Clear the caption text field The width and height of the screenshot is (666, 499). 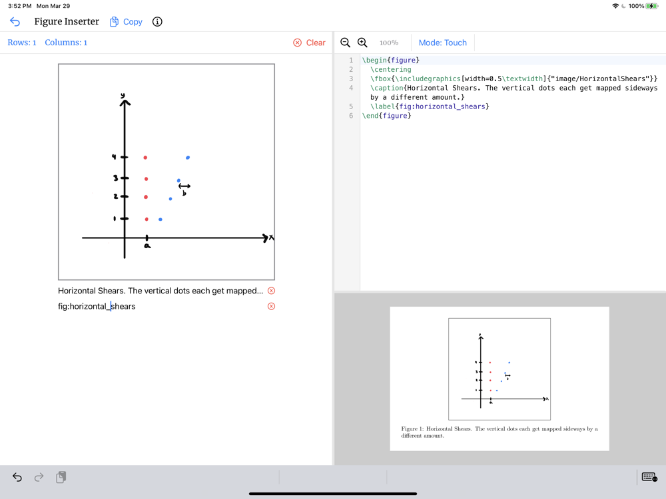(x=272, y=291)
